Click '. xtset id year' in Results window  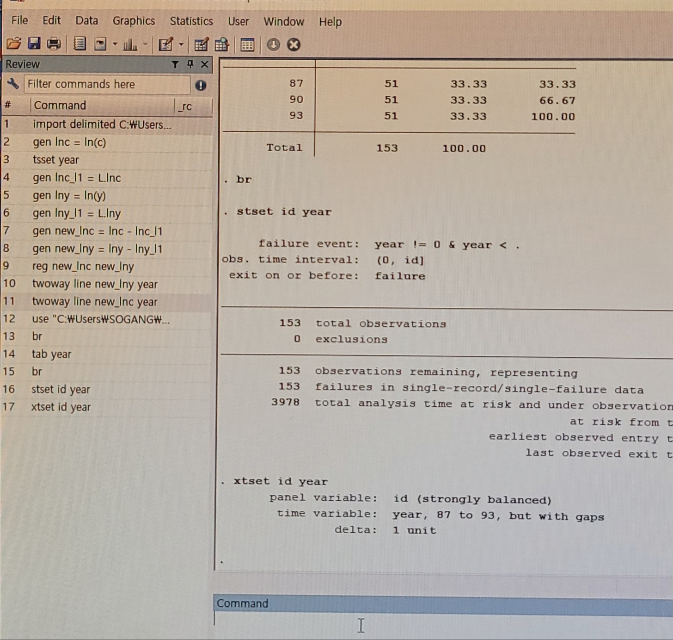(274, 481)
